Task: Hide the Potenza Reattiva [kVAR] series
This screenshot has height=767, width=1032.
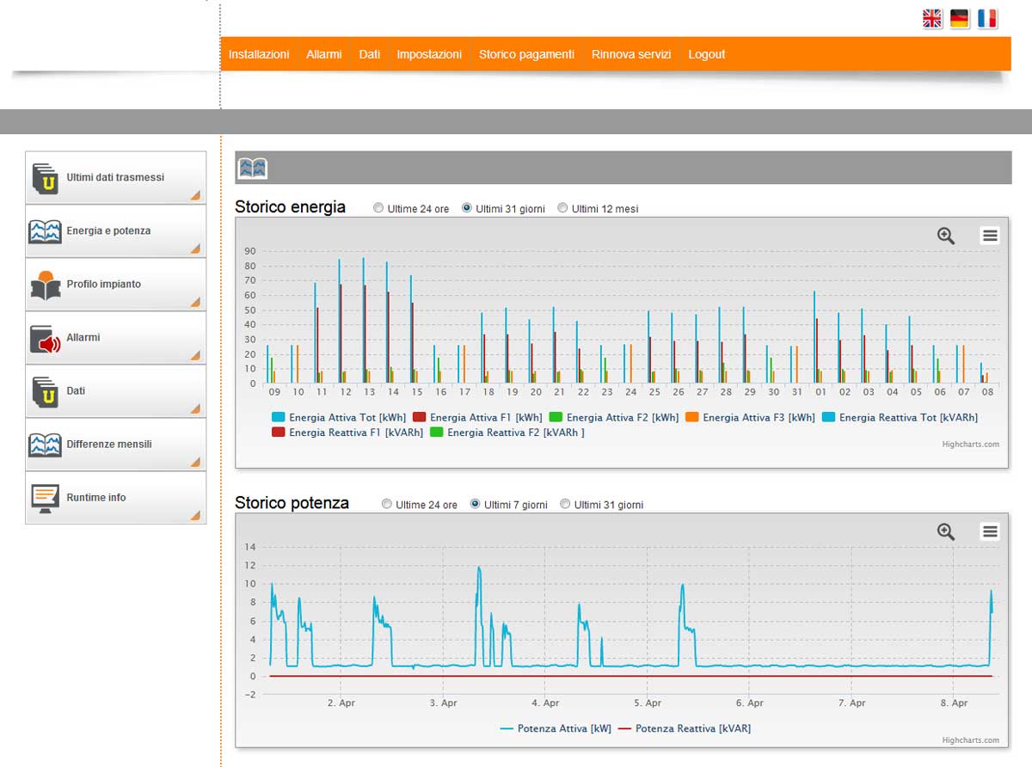Action: [x=685, y=728]
